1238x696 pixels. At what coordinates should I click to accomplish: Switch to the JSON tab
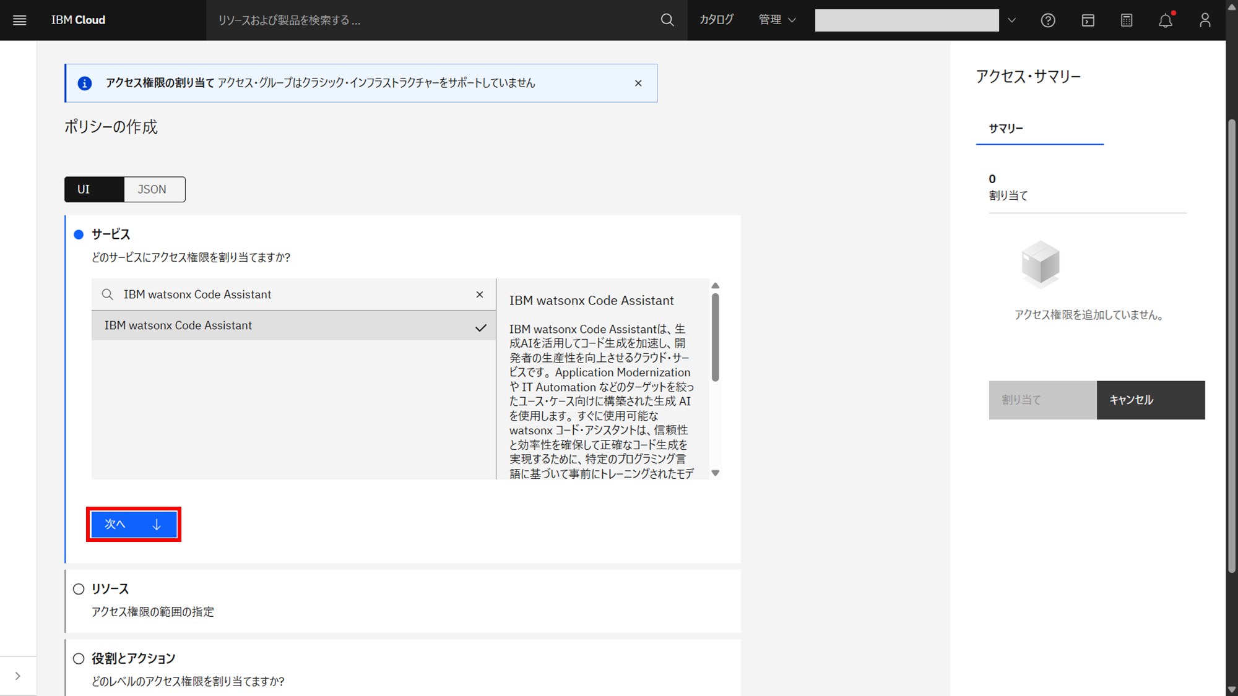(x=152, y=189)
